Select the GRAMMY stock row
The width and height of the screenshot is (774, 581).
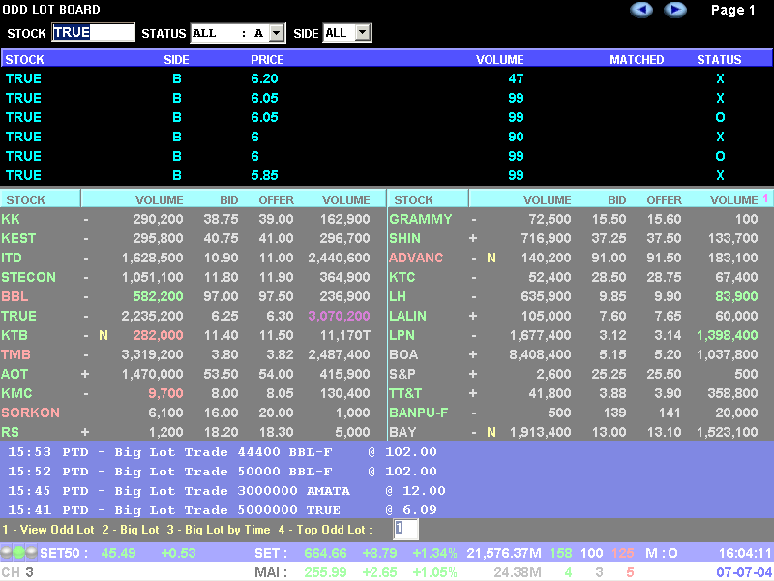coord(581,219)
